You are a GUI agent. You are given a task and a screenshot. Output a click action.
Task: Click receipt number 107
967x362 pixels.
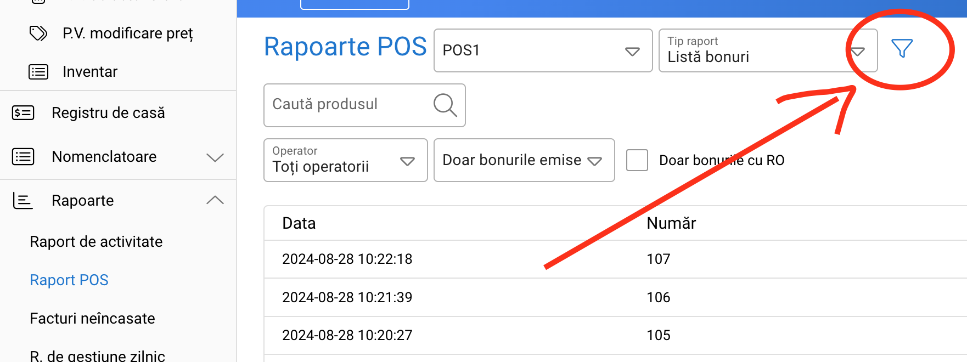659,259
